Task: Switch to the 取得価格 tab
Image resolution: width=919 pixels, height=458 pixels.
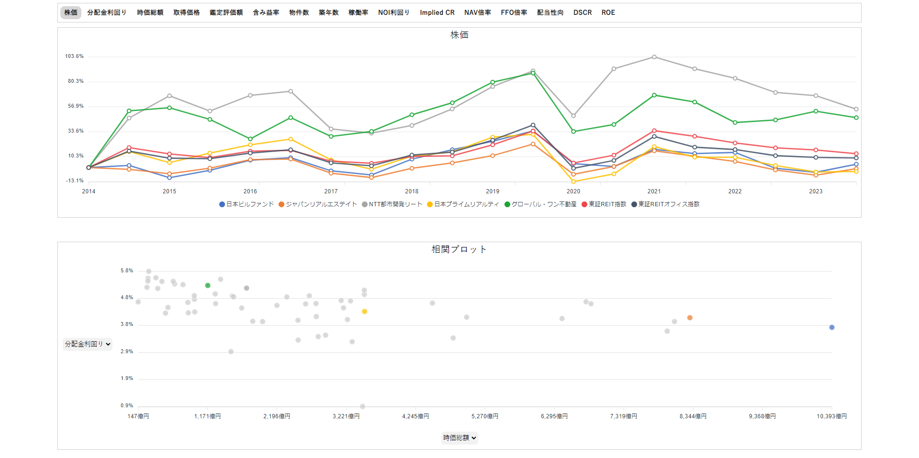Action: [x=187, y=12]
